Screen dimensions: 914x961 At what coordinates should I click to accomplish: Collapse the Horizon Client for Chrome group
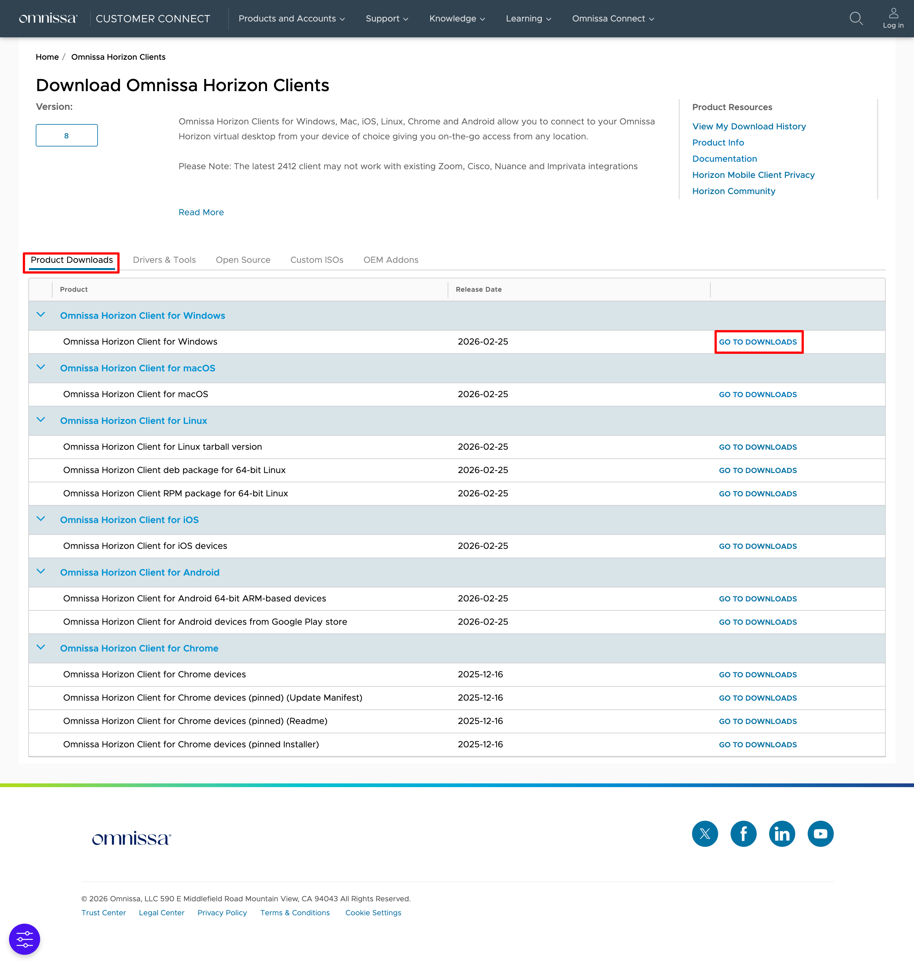(41, 648)
